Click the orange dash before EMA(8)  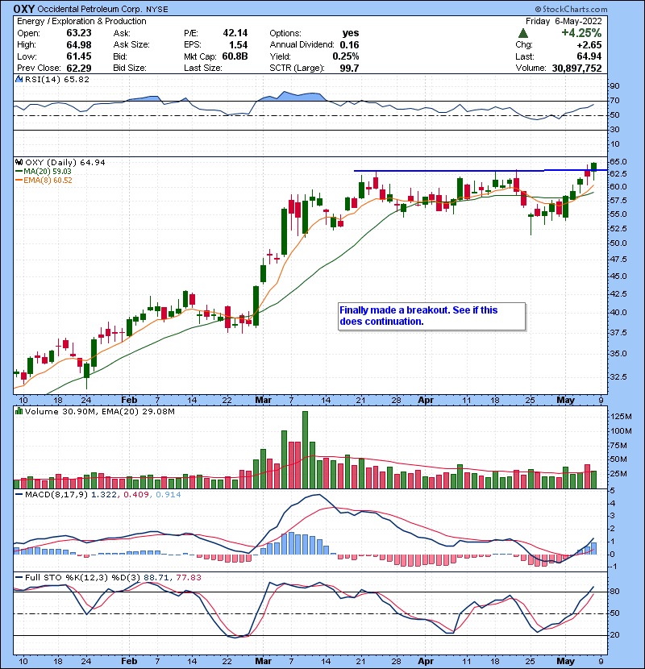coord(19,181)
